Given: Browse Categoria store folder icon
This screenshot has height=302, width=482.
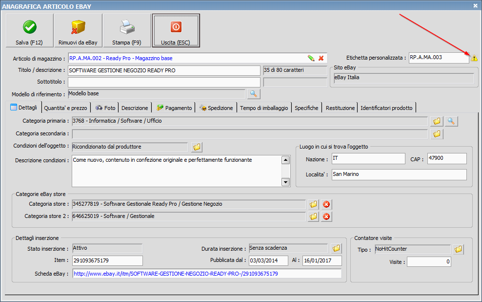Looking at the screenshot, I should 313,204.
